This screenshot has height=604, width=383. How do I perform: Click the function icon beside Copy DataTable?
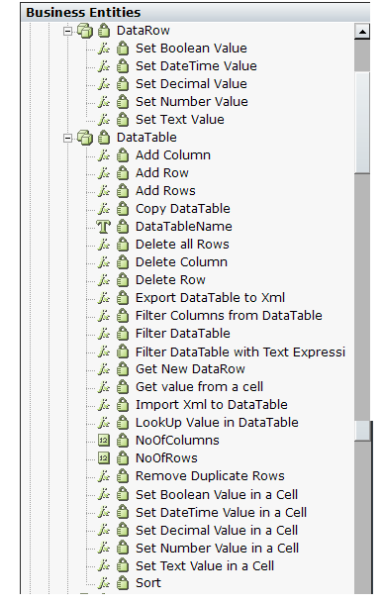coord(104,209)
